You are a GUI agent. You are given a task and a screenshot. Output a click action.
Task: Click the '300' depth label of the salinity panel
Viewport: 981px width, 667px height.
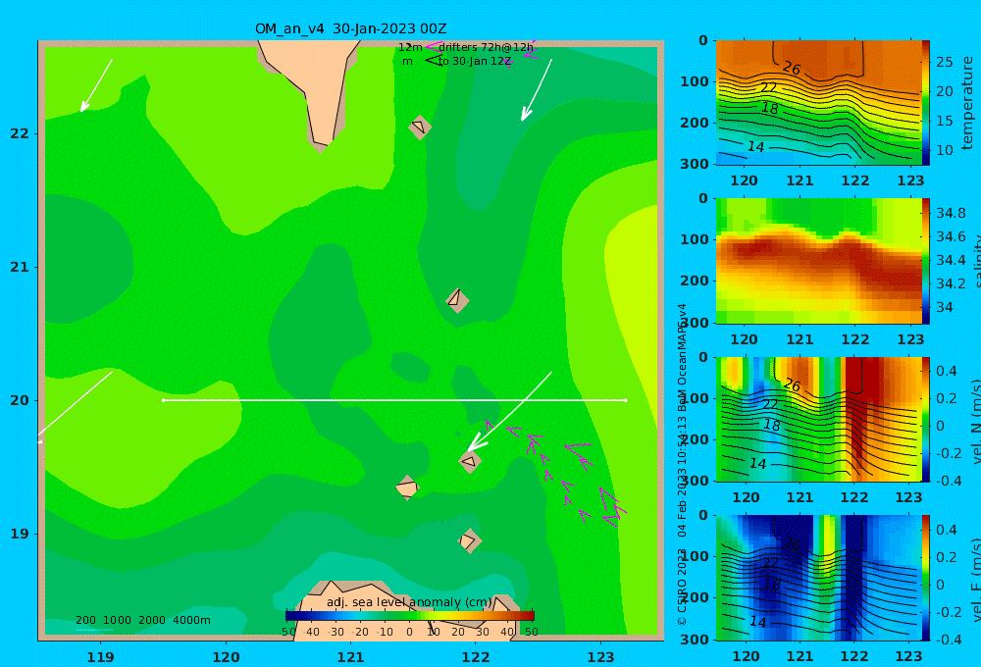695,323
